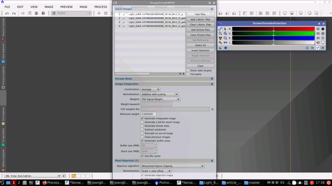The width and height of the screenshot is (332, 186).
Task: Click the reset icon beside the red channel
Action: point(318,29)
